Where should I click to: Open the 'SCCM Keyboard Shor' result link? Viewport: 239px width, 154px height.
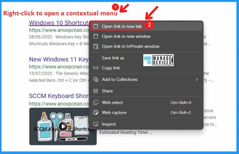tap(59, 96)
